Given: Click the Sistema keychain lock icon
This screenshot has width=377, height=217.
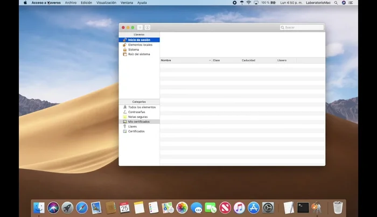Looking at the screenshot, I should (x=124, y=50).
